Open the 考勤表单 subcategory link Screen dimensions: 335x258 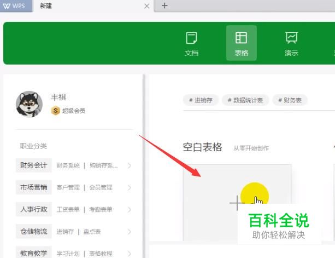(101, 210)
